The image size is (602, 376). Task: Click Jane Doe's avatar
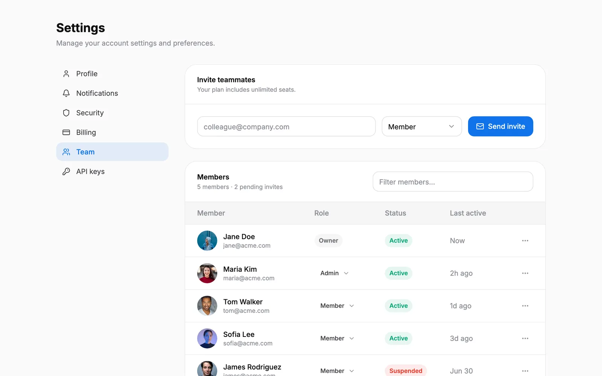pos(207,241)
